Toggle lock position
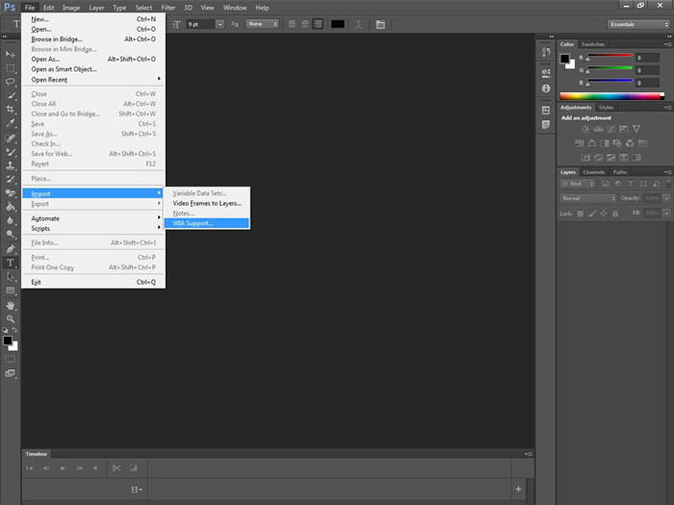674x505 pixels. pyautogui.click(x=604, y=214)
